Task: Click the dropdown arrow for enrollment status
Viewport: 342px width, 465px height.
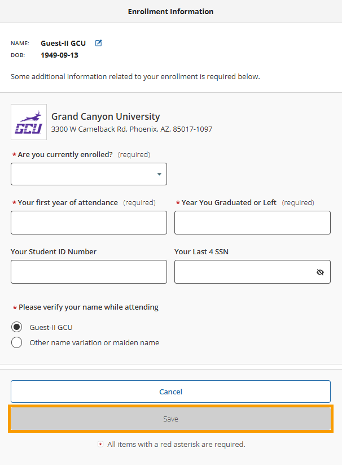Action: [x=159, y=174]
